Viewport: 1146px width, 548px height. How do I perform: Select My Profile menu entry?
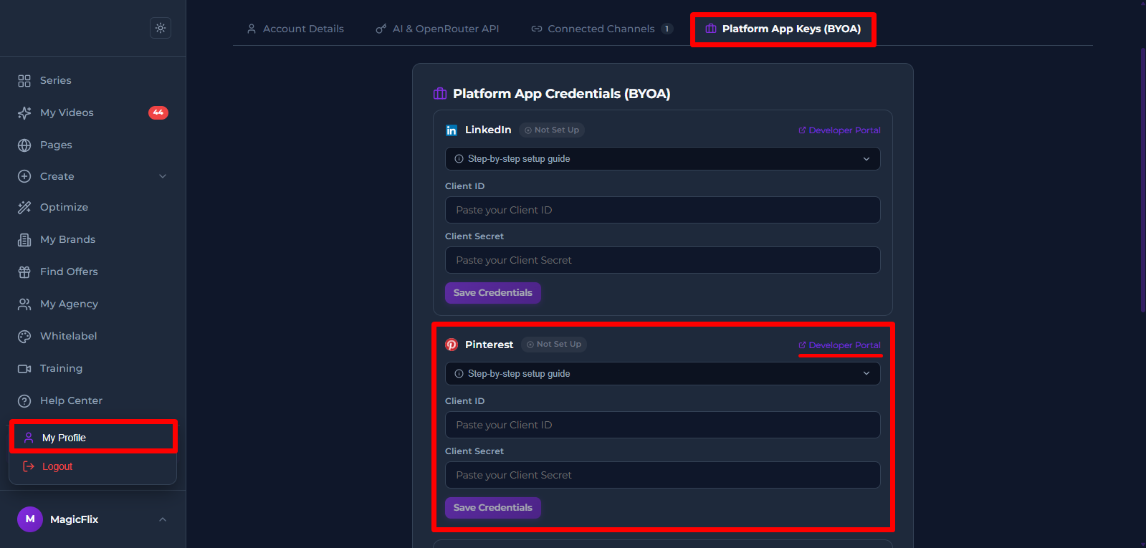[x=93, y=438]
